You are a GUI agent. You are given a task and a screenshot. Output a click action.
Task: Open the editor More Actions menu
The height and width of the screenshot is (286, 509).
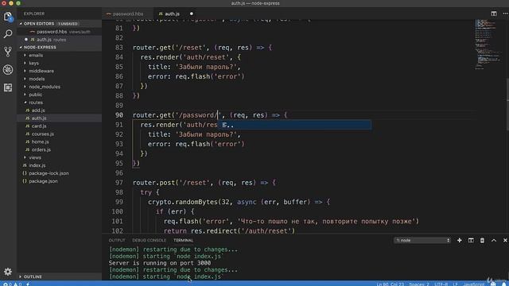pyautogui.click(x=505, y=14)
